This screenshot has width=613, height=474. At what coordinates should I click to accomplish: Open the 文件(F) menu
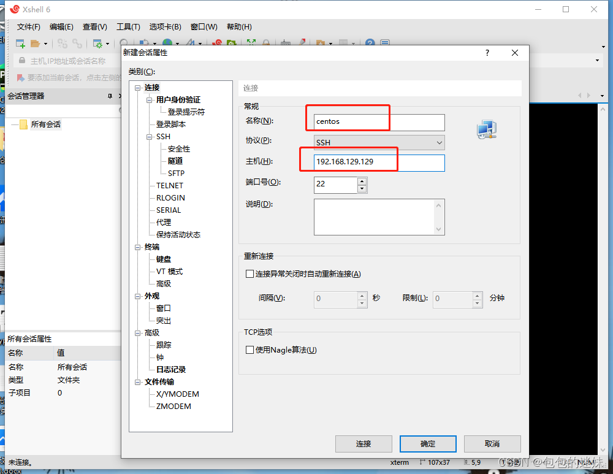(x=29, y=26)
